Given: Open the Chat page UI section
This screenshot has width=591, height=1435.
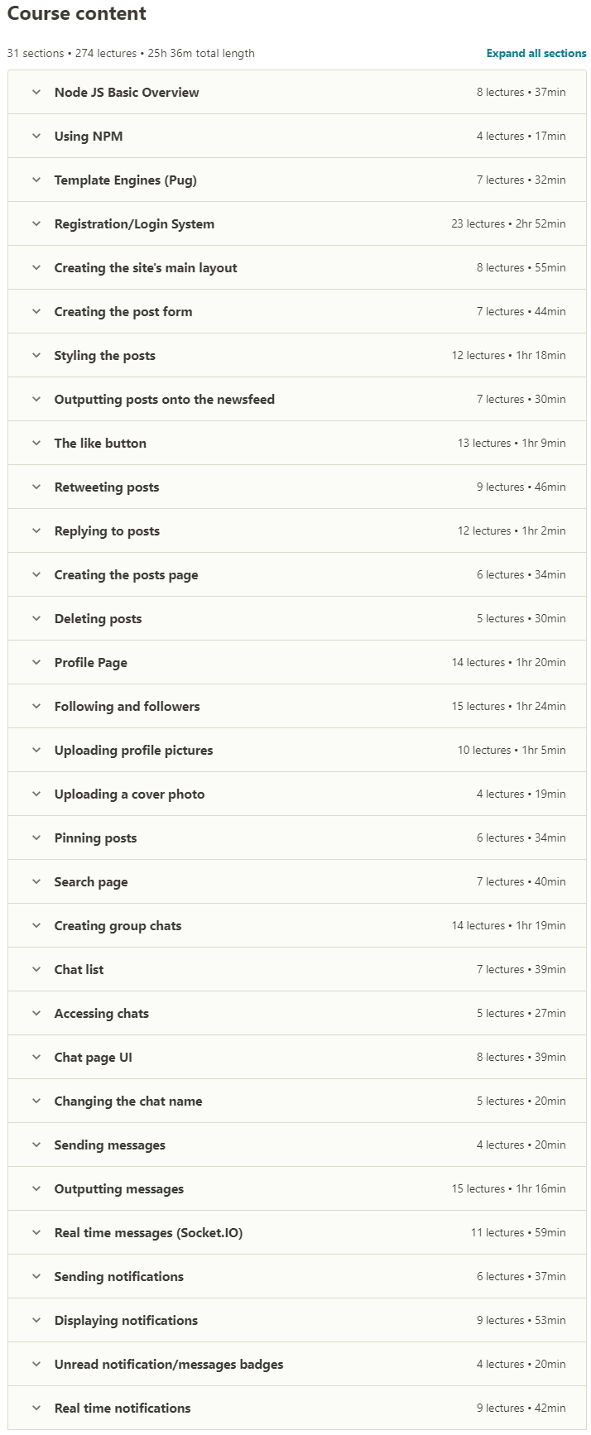Looking at the screenshot, I should pyautogui.click(x=93, y=1057).
